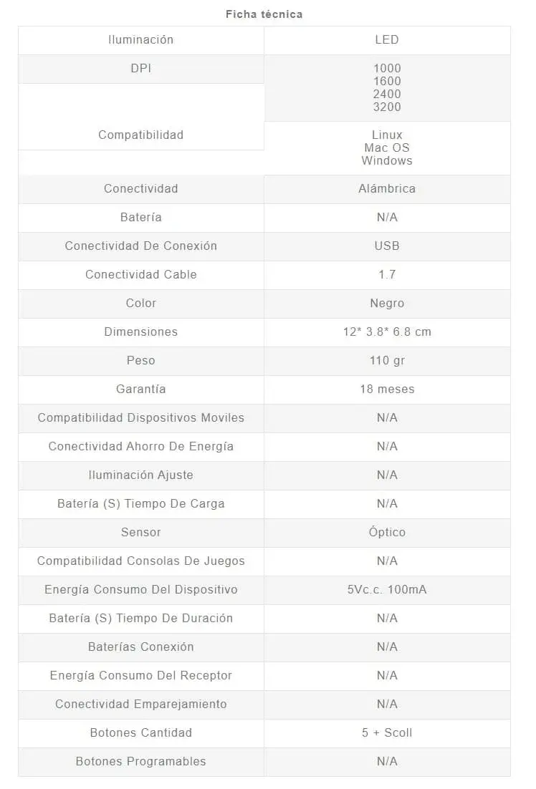Click the DPI label cell
Screen dimensions: 536x789
pyautogui.click(x=140, y=69)
